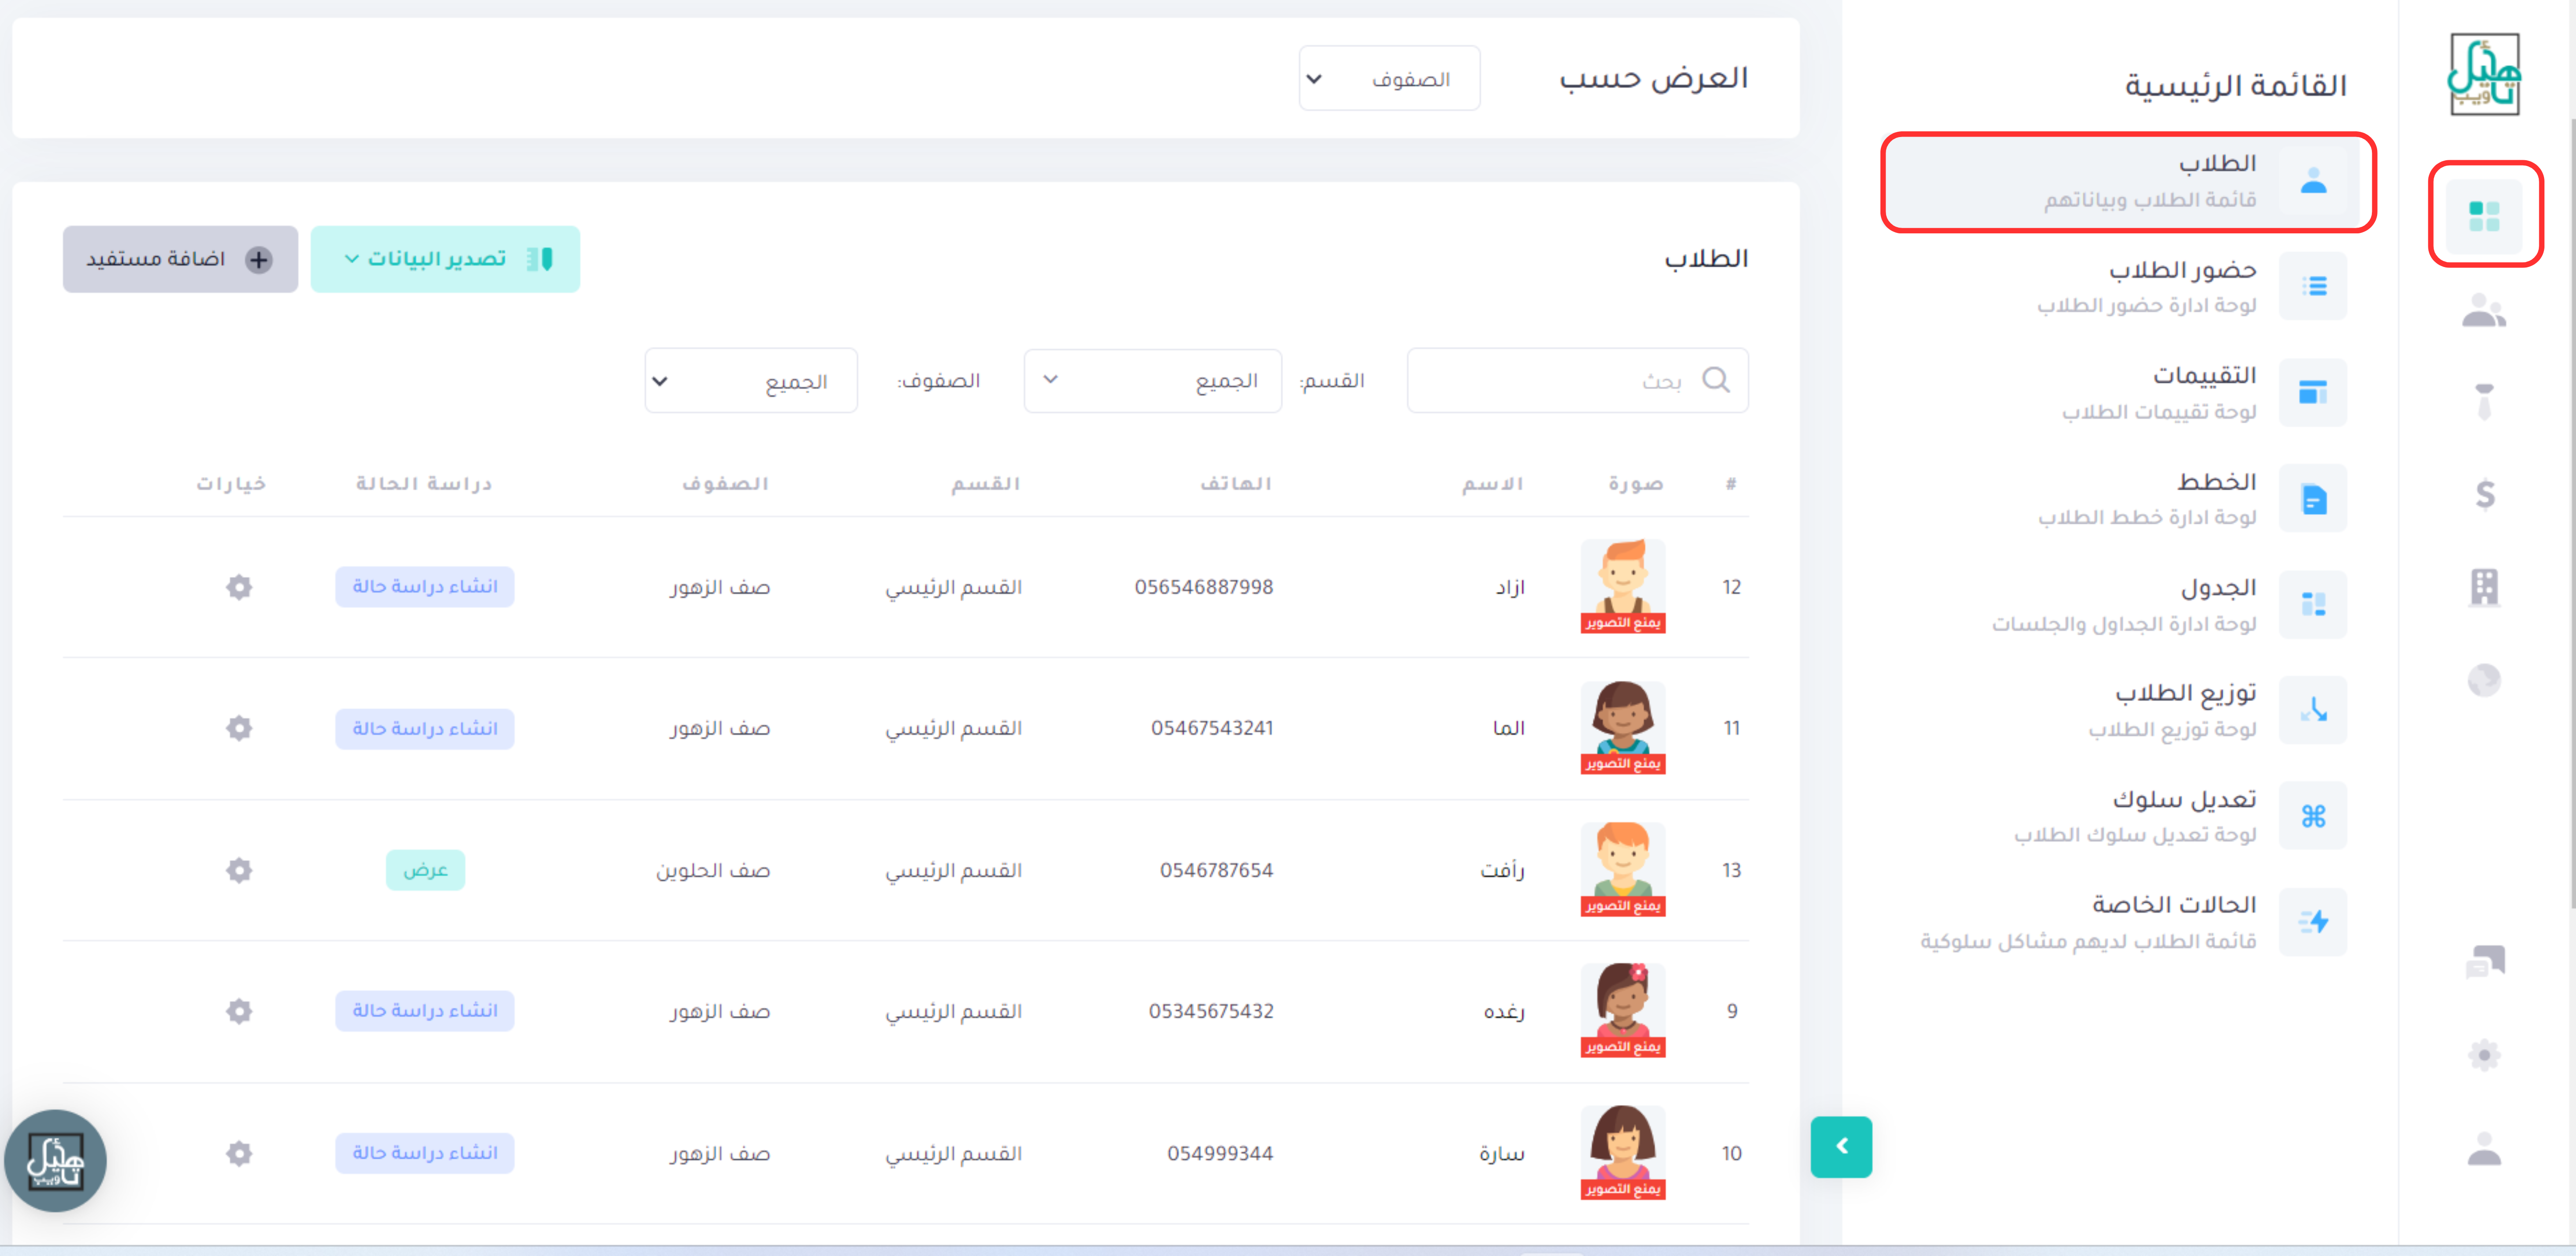Click phone number 0546787654

(x=1216, y=869)
